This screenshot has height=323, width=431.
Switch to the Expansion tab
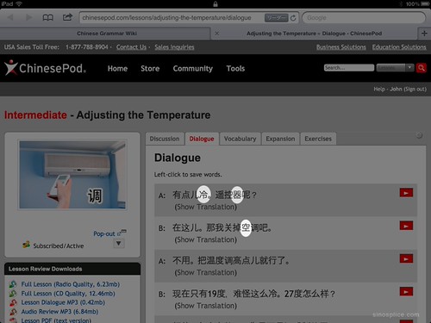pyautogui.click(x=280, y=139)
